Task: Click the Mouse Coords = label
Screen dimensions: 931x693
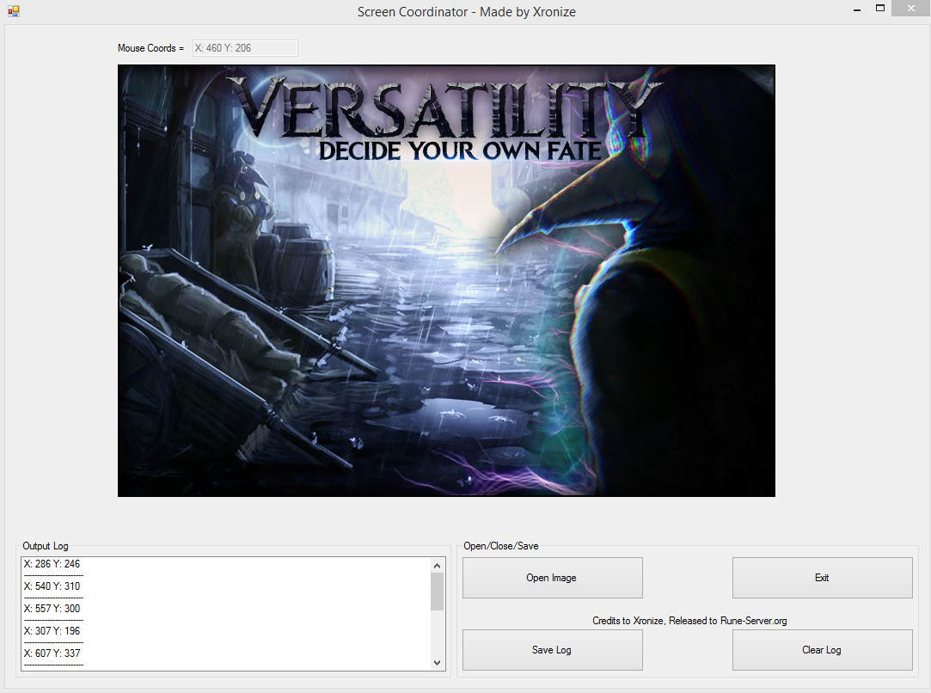Action: (150, 48)
